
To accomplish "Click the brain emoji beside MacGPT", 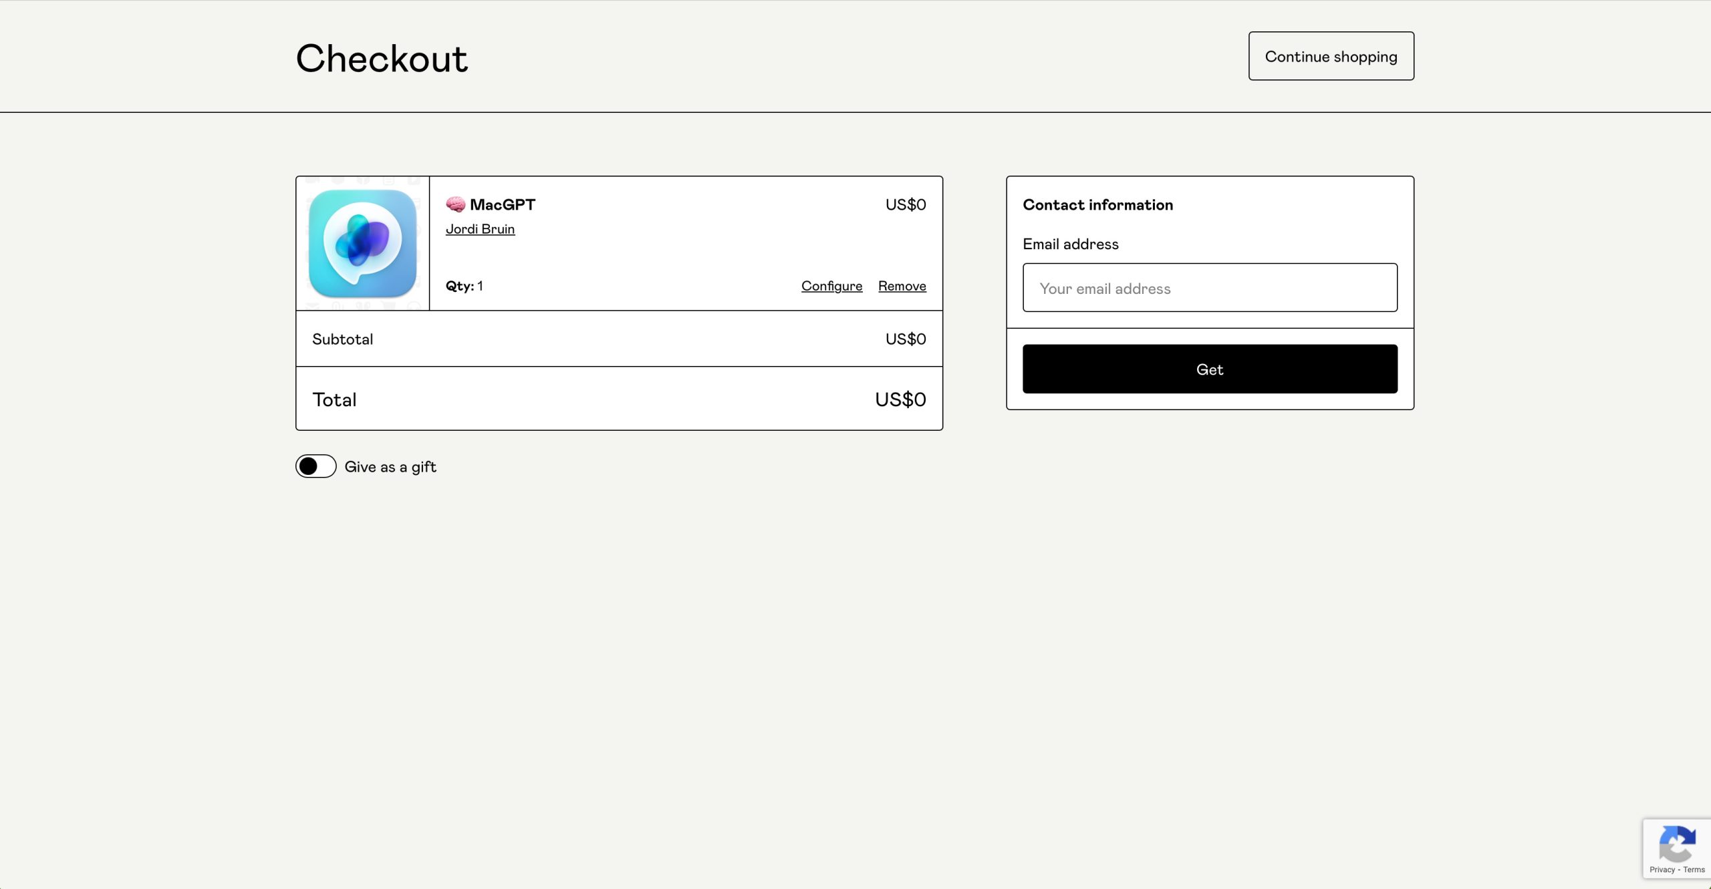I will pos(455,204).
